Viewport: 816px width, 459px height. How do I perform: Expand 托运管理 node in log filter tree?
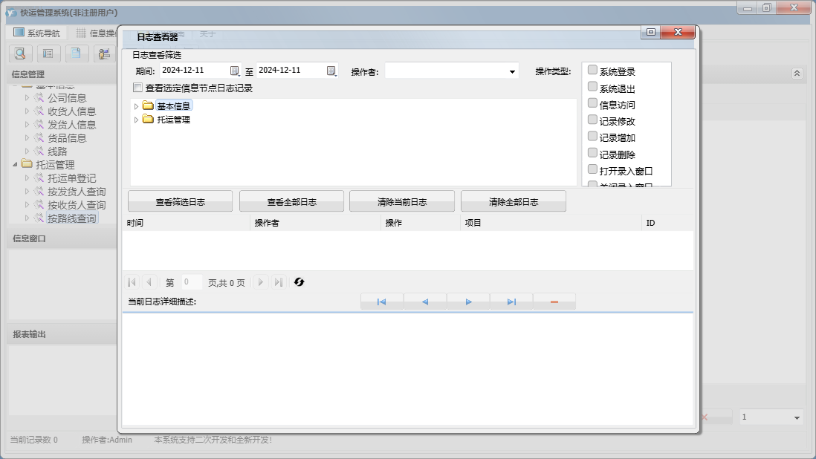[x=136, y=120]
